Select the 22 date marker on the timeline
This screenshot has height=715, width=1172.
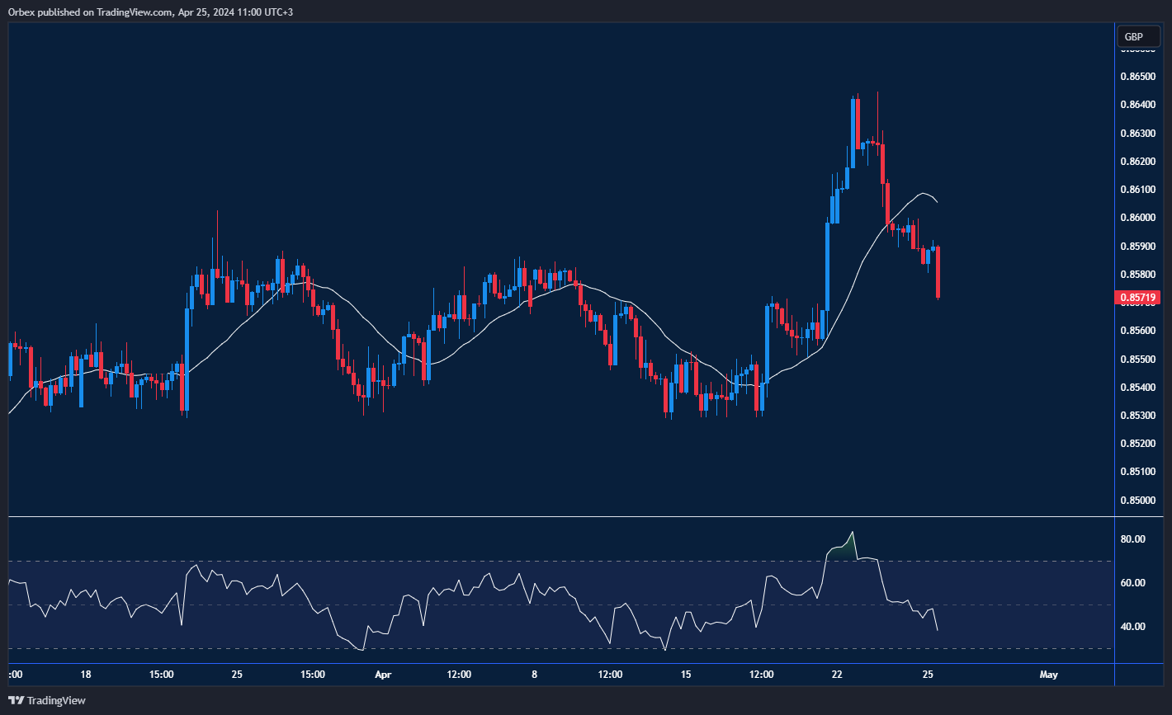836,674
